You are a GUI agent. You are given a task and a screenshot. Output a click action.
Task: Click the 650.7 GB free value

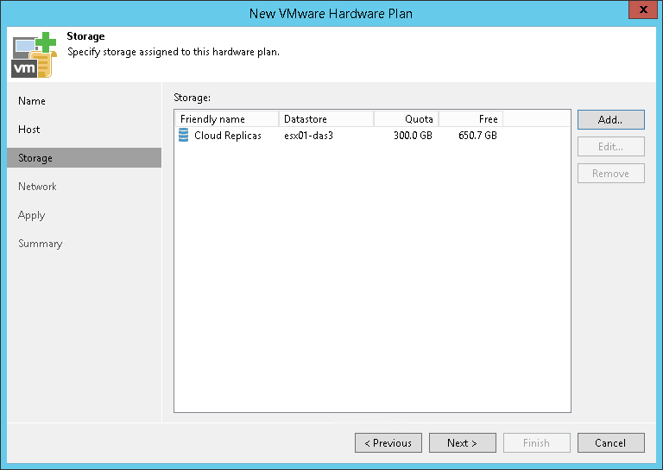[x=477, y=136]
